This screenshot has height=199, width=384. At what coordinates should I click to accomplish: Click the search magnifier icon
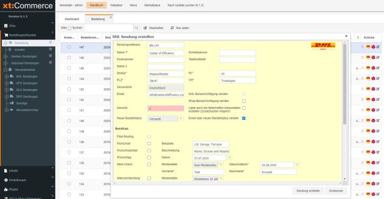click(137, 28)
